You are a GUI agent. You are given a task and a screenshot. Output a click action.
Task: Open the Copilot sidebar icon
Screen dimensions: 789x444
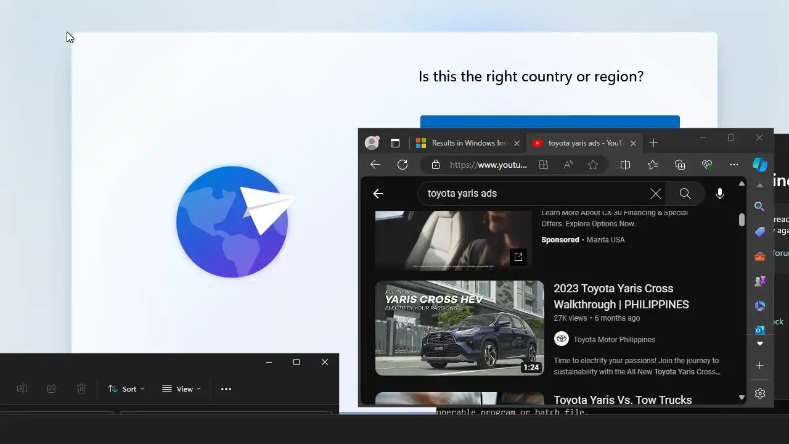point(760,165)
